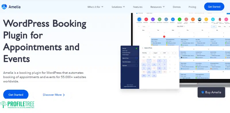
Task: Select the Date & Time step in booking sidebar
Action: 130,58
